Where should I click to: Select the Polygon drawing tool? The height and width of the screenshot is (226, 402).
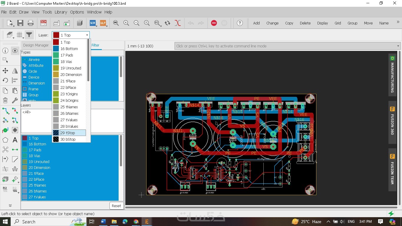coord(5,140)
